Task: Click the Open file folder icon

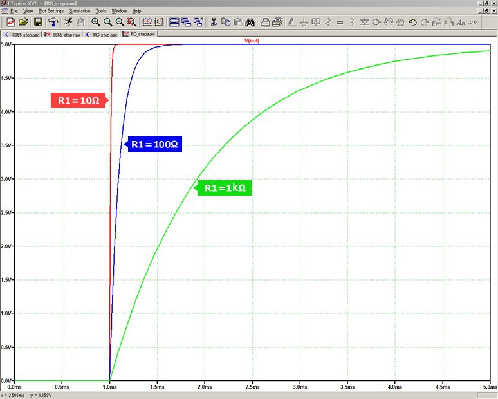Action: (23, 23)
